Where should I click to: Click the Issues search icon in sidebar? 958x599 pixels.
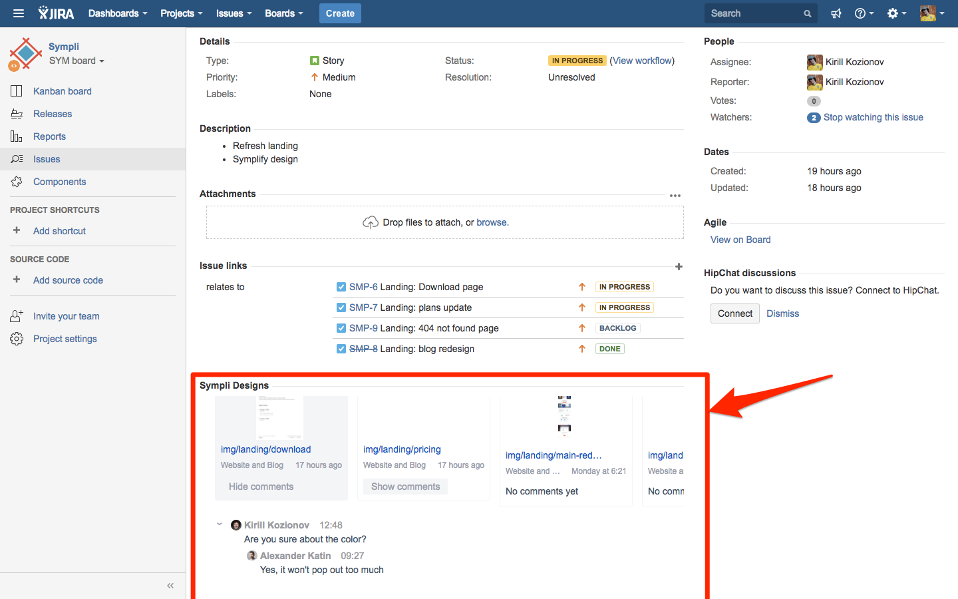(17, 159)
